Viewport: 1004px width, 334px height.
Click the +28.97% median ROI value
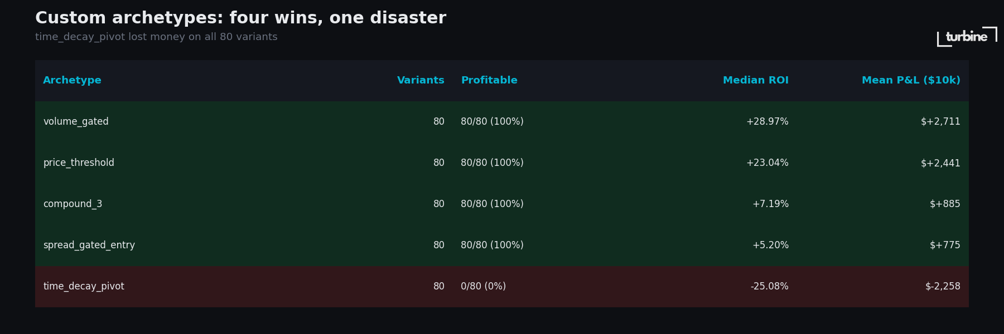(x=767, y=121)
